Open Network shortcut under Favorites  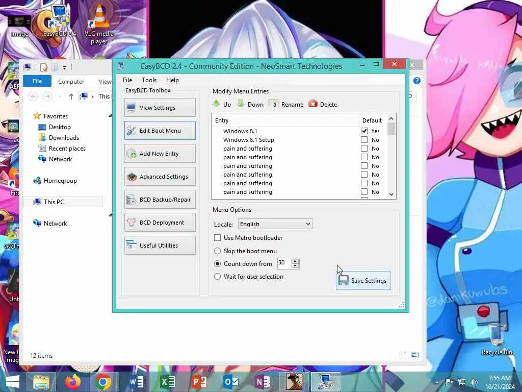pos(55,159)
